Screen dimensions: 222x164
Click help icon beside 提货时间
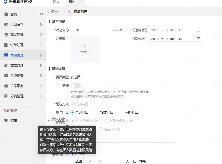(x=67, y=154)
